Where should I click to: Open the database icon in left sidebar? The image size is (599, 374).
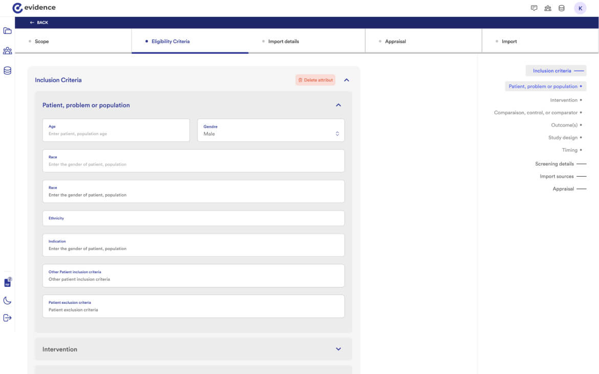coord(7,71)
